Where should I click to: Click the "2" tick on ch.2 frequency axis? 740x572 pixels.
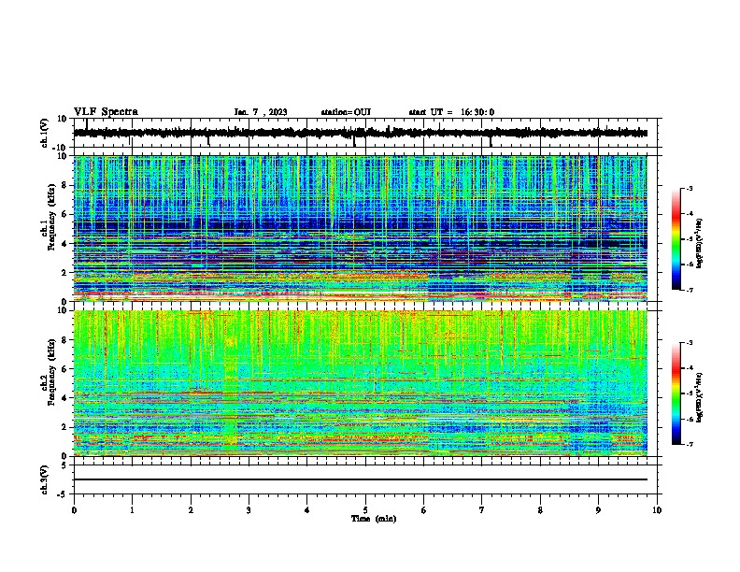click(x=65, y=427)
